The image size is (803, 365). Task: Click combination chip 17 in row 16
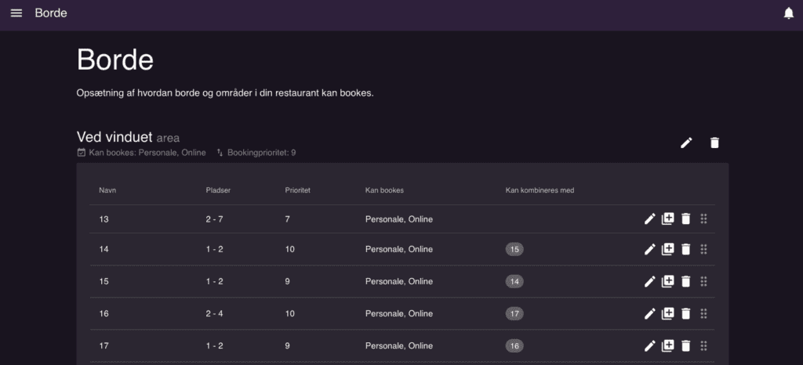pos(514,314)
